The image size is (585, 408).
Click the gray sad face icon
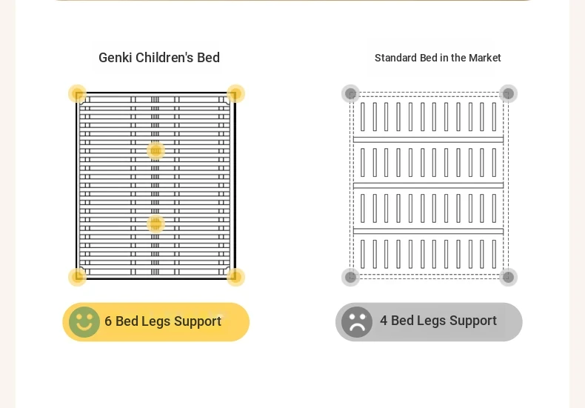coord(357,322)
